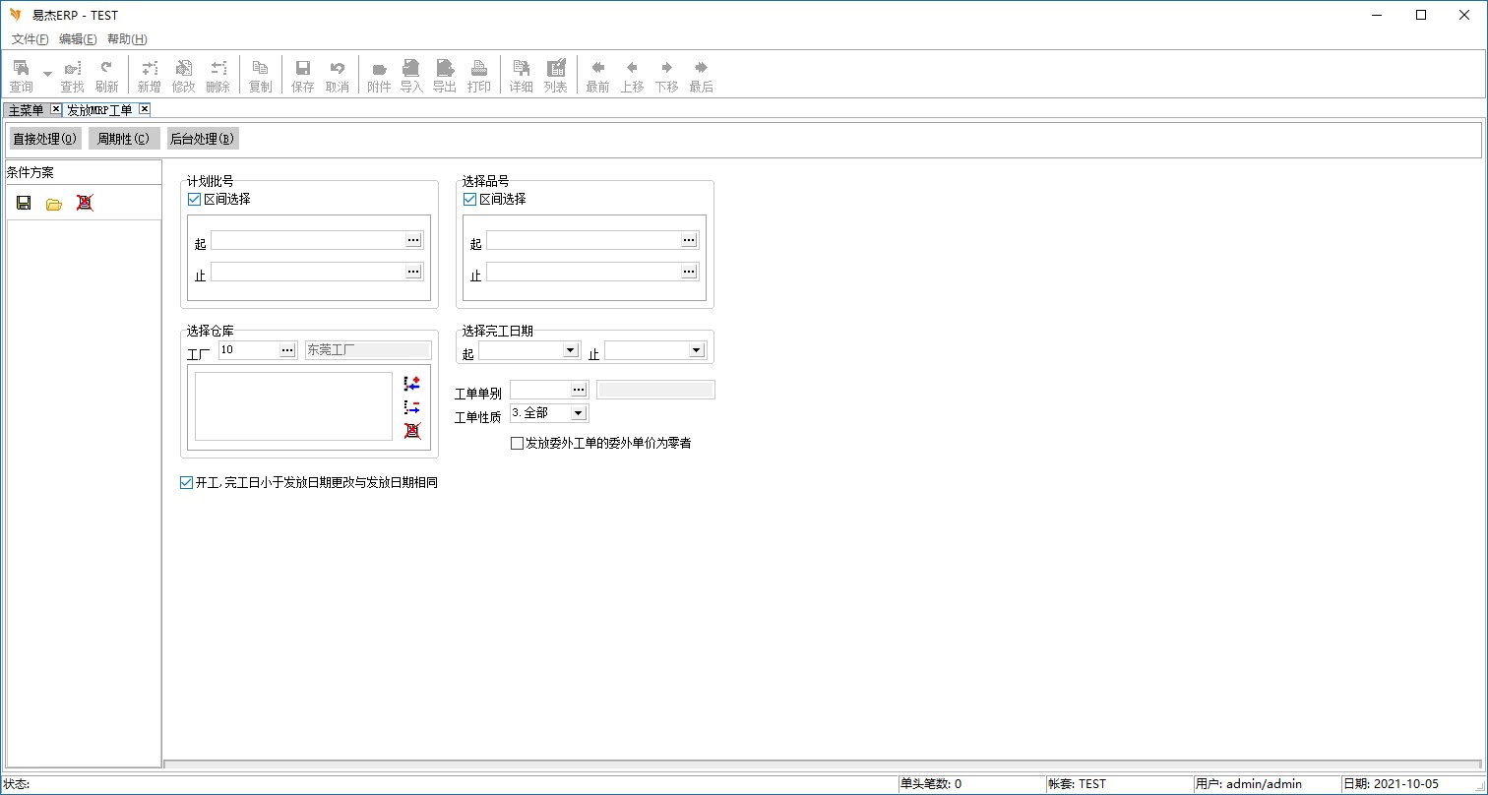This screenshot has height=795, width=1488.
Task: Enable 发放委外工单的委外单价为零者 checkbox
Action: click(517, 443)
